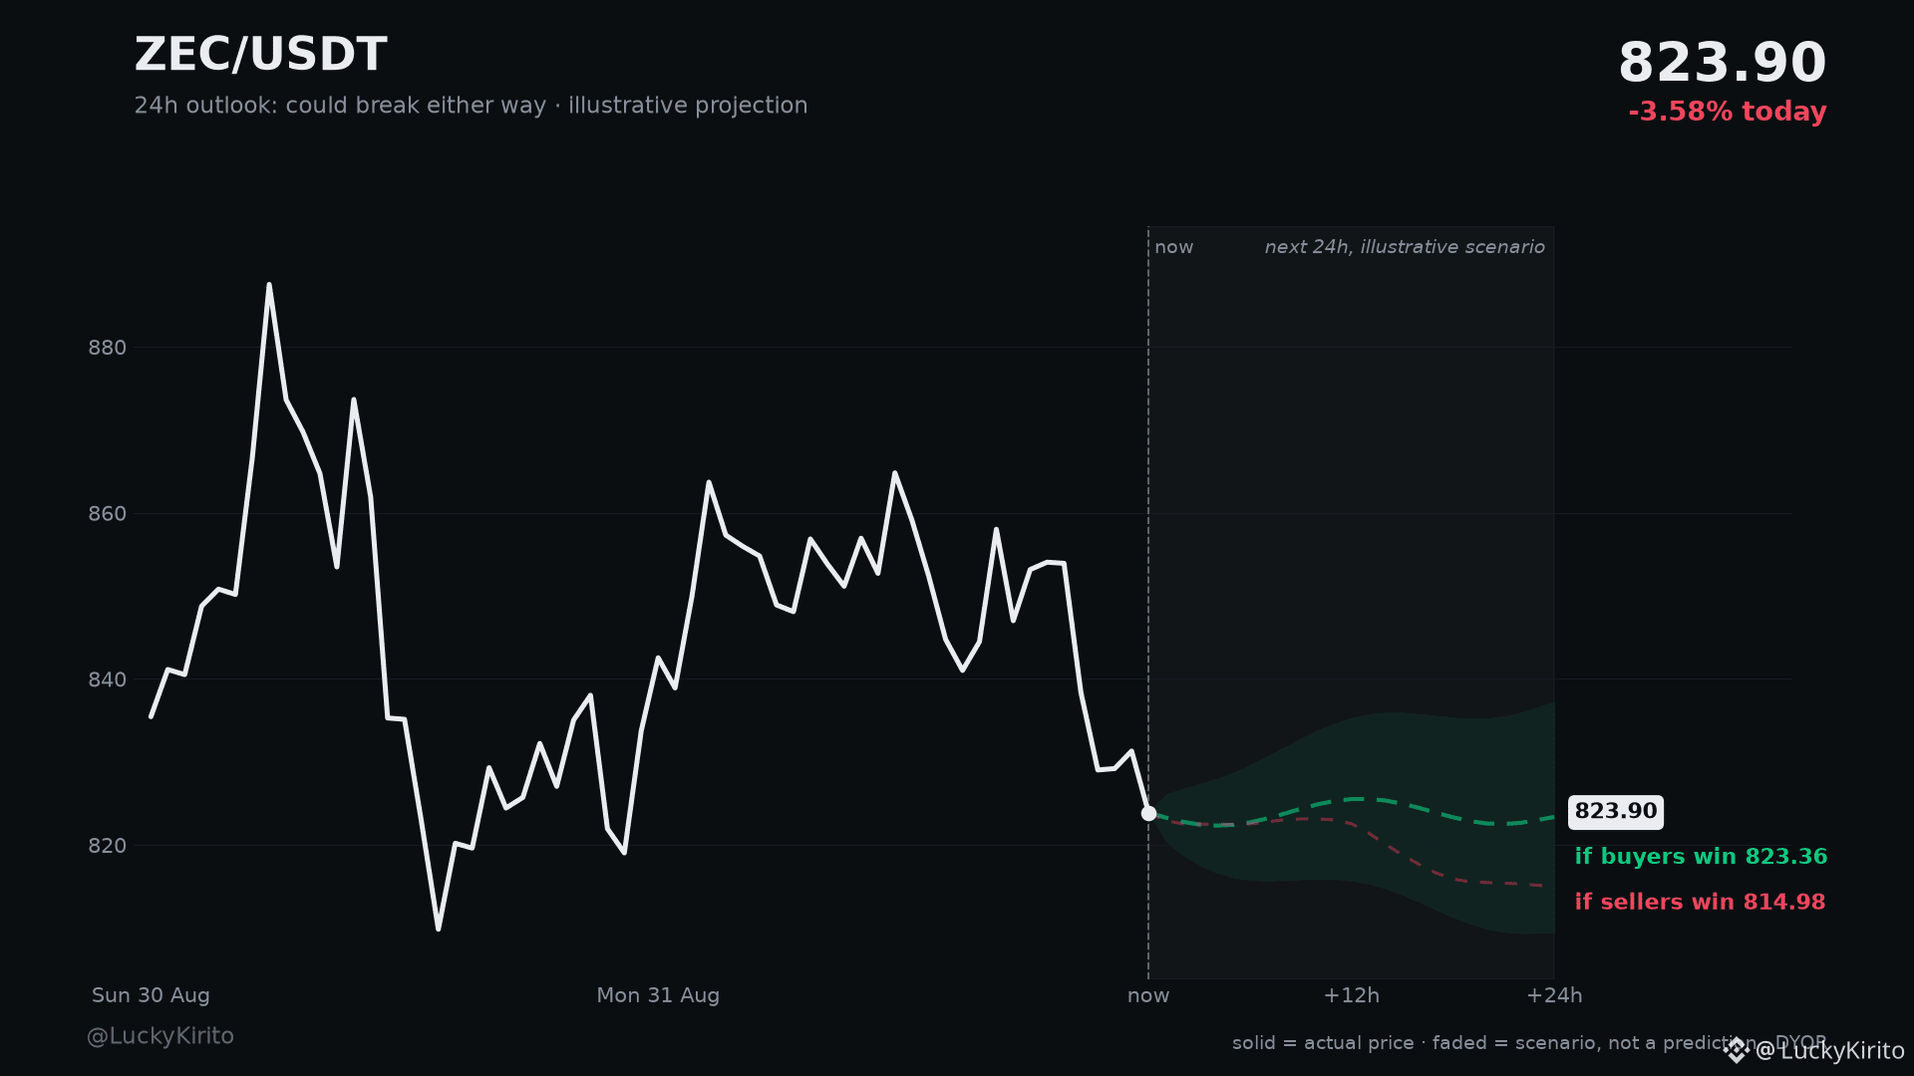Click the large 823.90 price in the header

tap(1722, 63)
